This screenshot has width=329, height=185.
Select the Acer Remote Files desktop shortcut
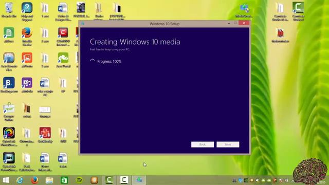point(9,62)
